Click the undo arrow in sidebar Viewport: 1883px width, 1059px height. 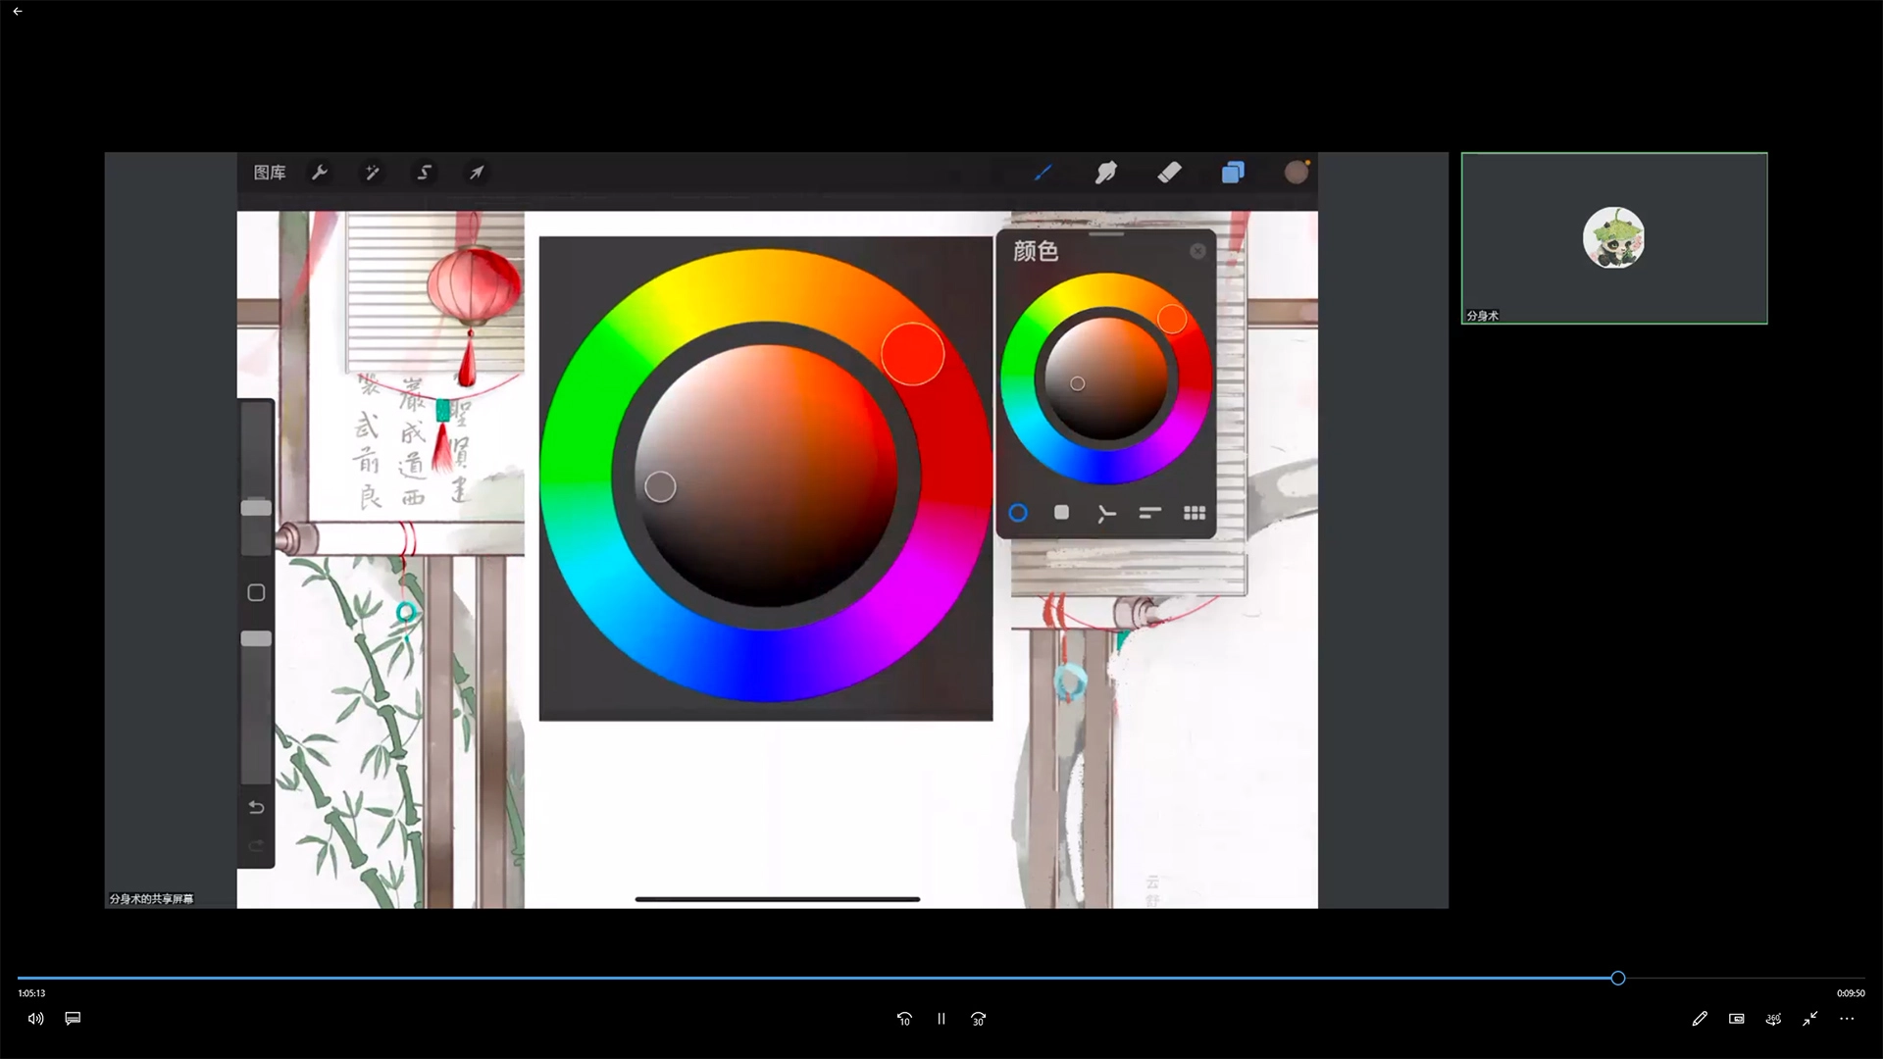click(256, 807)
